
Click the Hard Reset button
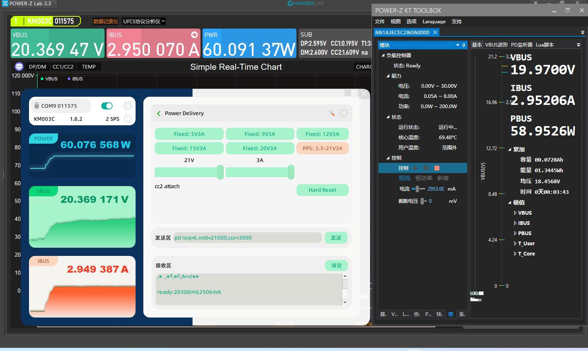click(x=322, y=190)
